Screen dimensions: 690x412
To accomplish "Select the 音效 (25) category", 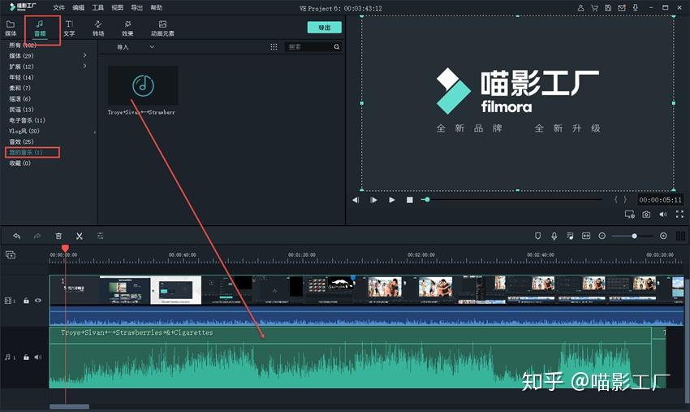I will [x=22, y=141].
